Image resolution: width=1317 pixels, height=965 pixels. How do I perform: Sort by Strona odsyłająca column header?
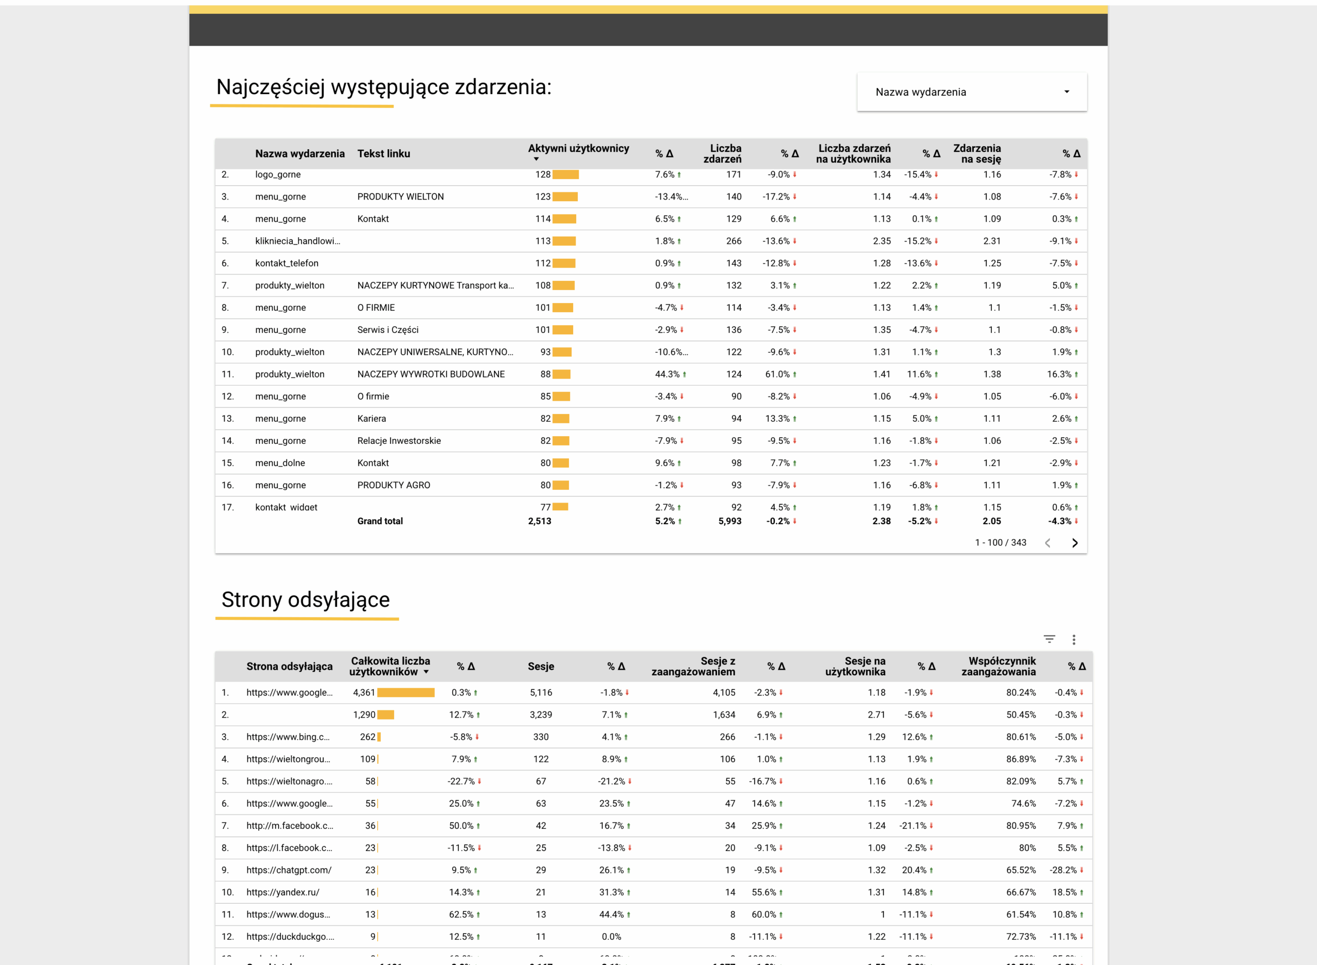tap(289, 667)
